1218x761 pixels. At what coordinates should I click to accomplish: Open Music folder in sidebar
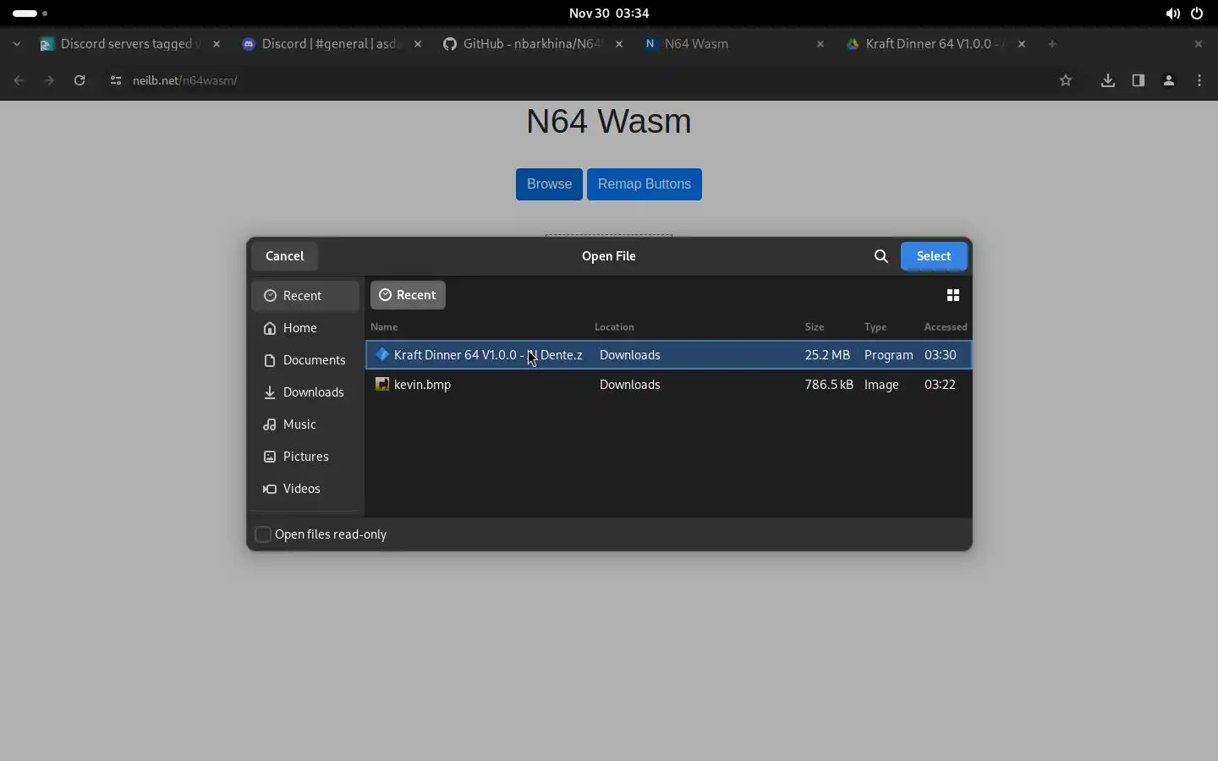(305, 424)
